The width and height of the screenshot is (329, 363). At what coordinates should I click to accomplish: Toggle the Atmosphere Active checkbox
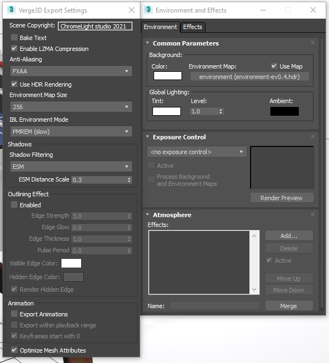(x=269, y=260)
